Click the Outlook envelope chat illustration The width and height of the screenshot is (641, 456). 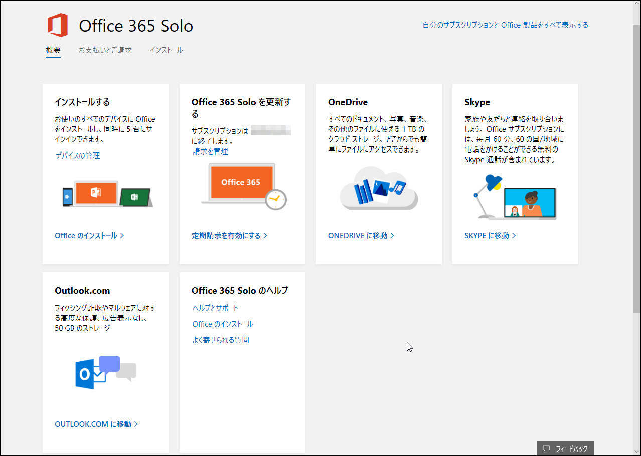[x=106, y=372]
